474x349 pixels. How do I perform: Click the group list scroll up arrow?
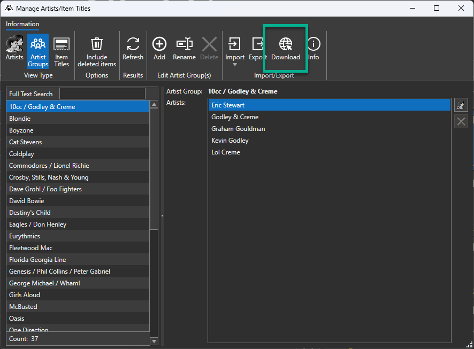(x=154, y=104)
